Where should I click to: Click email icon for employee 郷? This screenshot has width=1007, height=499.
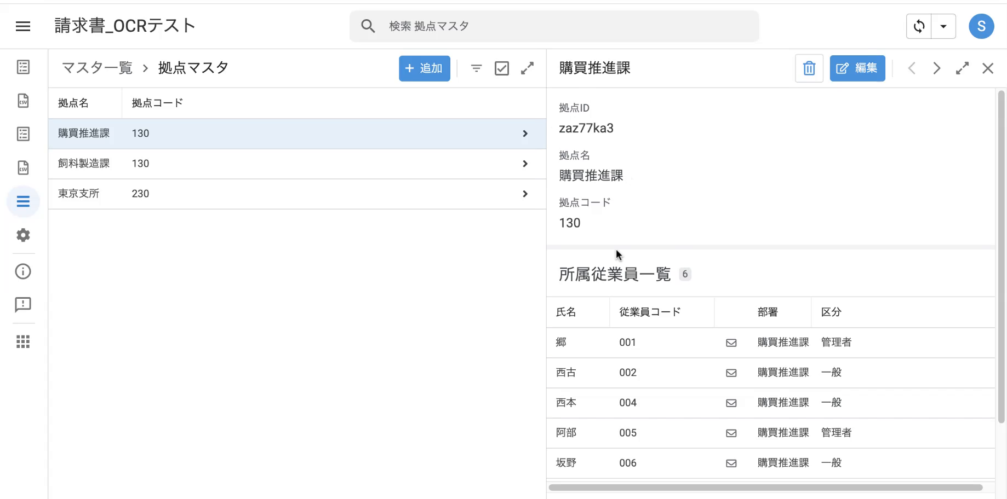coord(731,343)
